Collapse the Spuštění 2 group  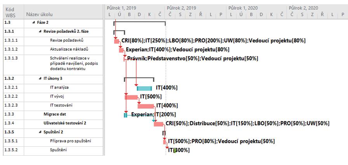tap(40, 132)
